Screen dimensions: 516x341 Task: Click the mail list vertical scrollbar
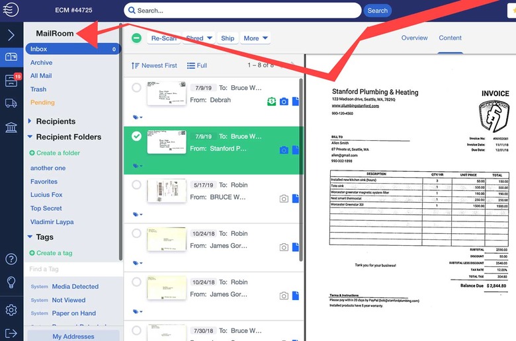tap(301, 170)
